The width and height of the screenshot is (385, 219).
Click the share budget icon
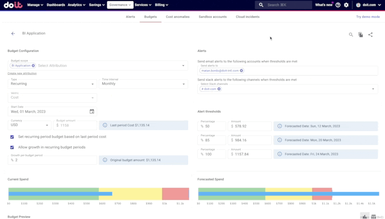pyautogui.click(x=371, y=35)
